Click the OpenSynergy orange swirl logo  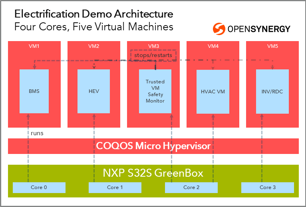pos(219,29)
